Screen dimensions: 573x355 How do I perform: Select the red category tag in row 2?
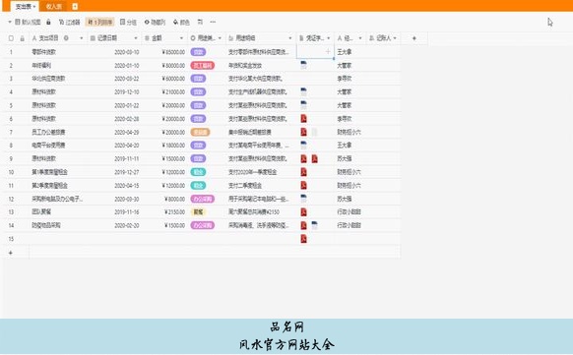203,65
